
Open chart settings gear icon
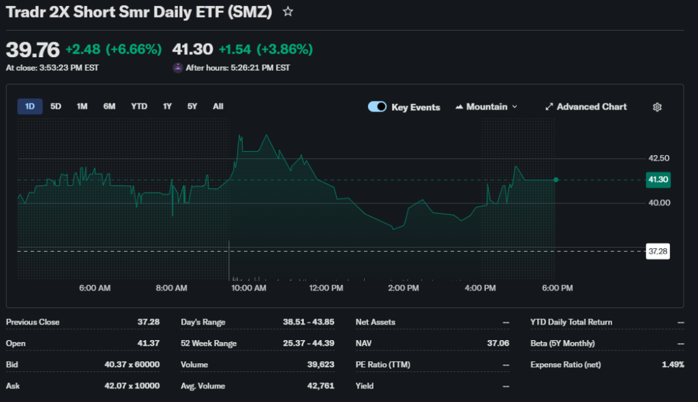(657, 107)
